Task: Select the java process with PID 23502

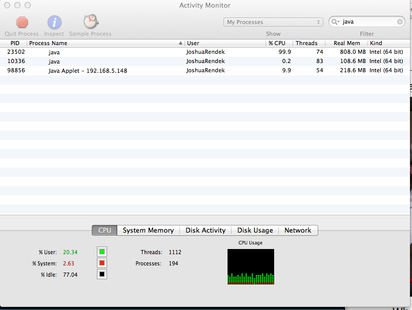Action: coord(205,52)
